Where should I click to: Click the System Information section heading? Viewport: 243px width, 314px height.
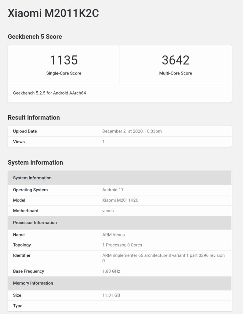pos(35,163)
